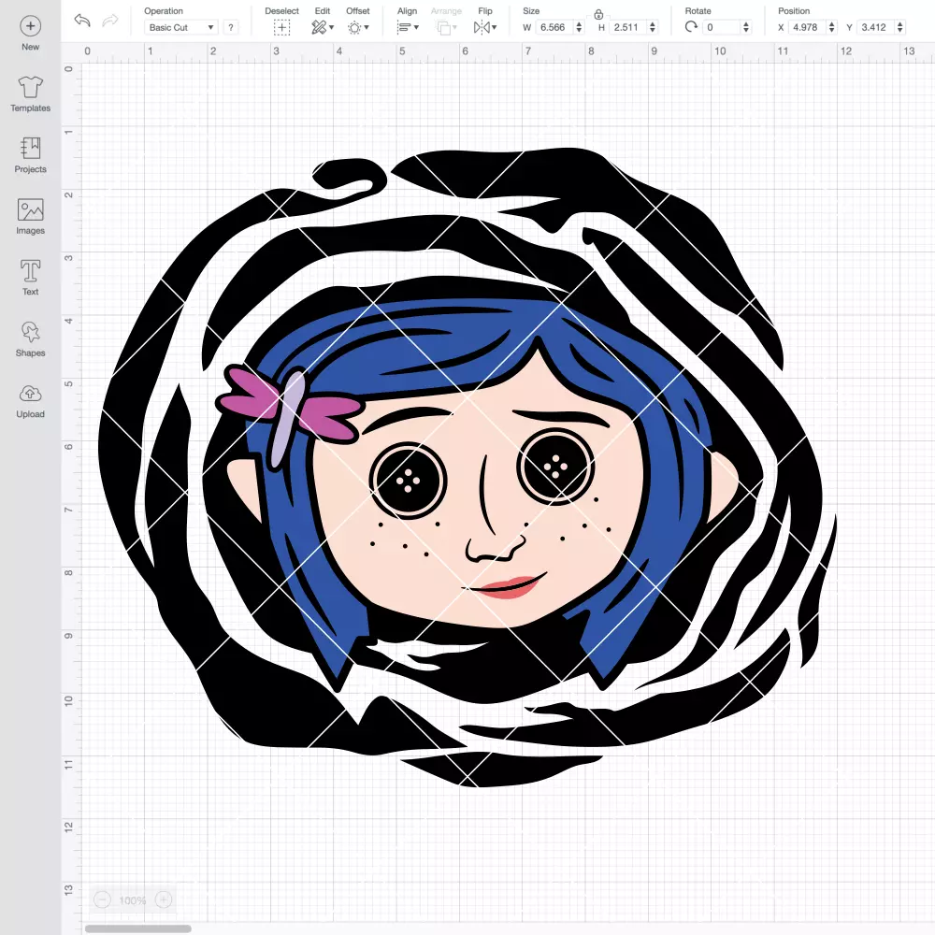This screenshot has width=935, height=935.
Task: Open the Images library
Action: 31,217
